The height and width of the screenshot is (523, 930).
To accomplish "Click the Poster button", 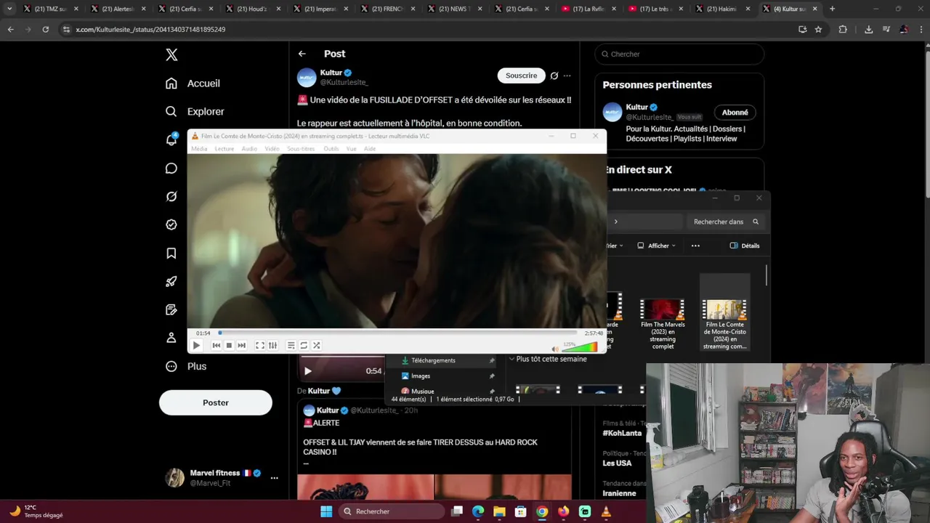I will tap(216, 402).
